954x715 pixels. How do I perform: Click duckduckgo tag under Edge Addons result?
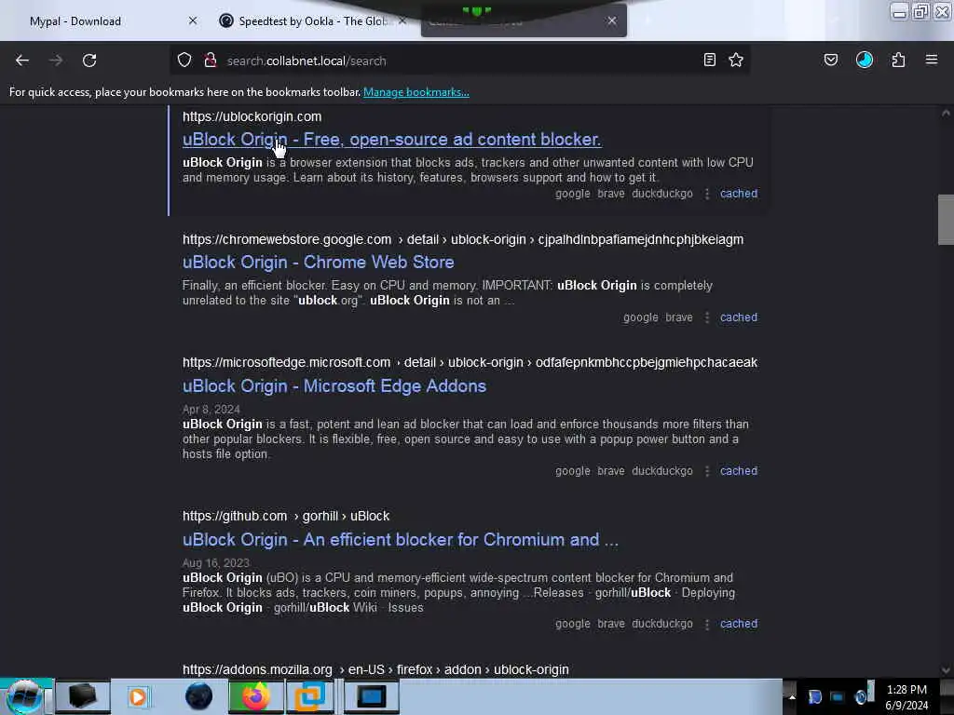click(662, 470)
